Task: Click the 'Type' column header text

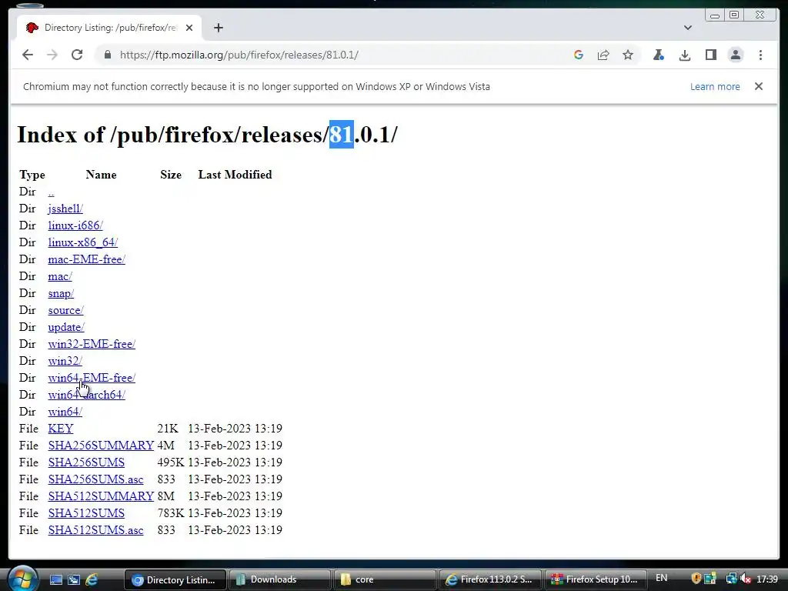Action: click(x=32, y=175)
